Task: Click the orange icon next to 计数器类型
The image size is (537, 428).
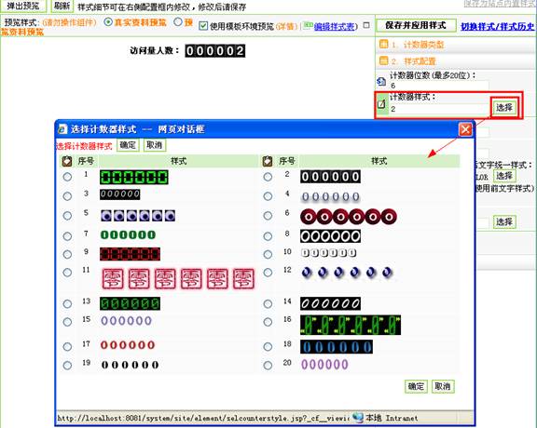Action: 383,44
